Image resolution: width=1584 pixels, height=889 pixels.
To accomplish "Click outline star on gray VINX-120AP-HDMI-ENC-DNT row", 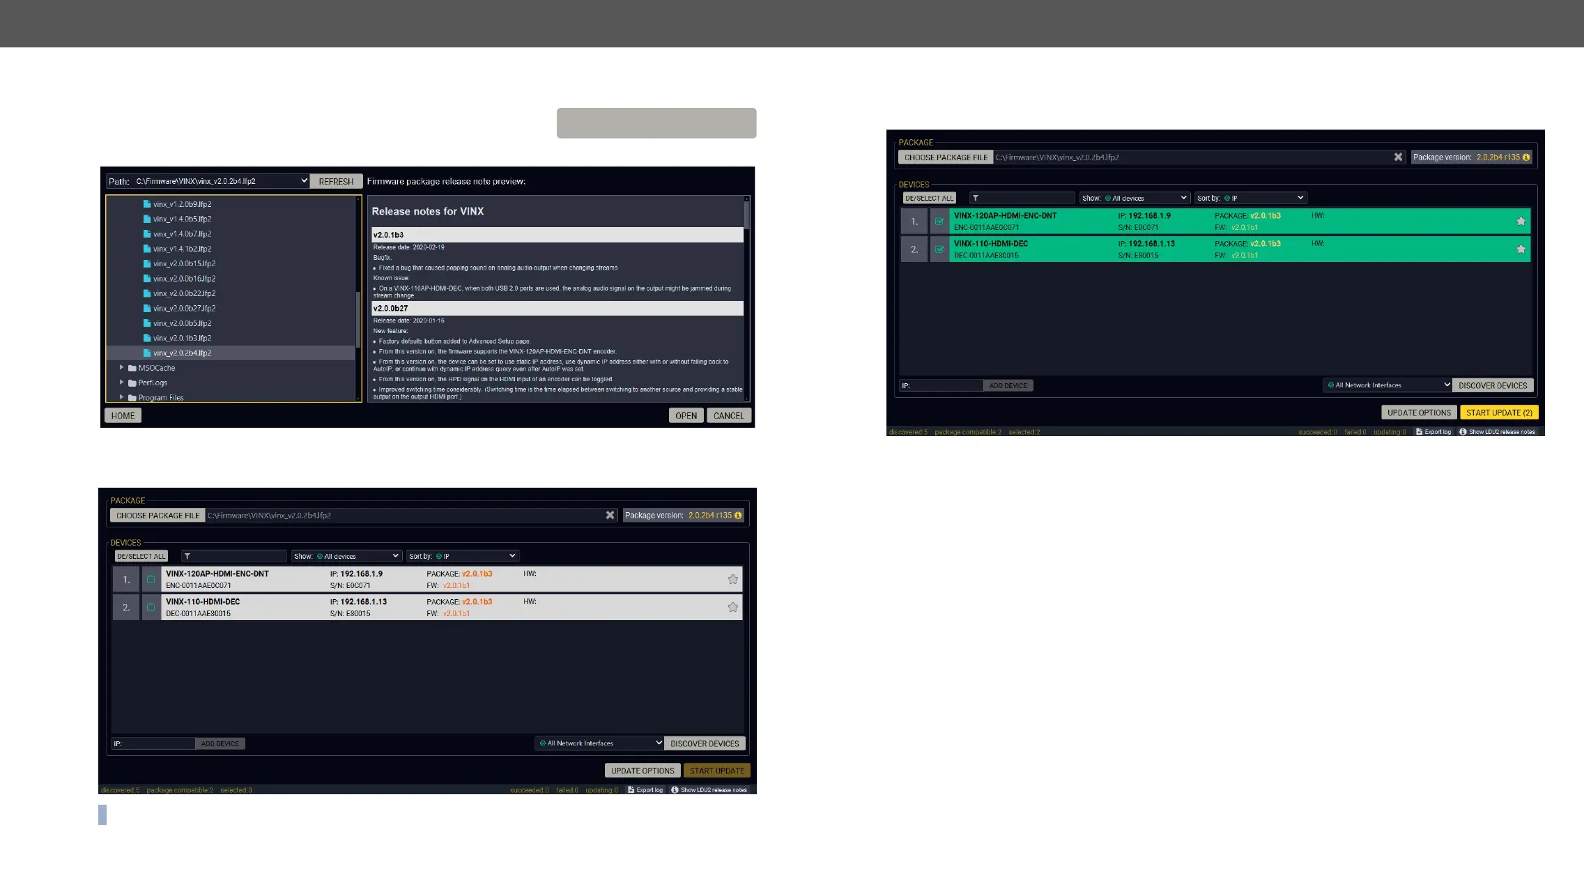I will click(x=732, y=579).
